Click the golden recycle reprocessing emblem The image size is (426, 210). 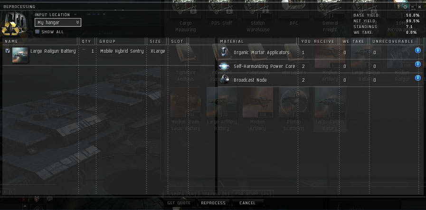[10, 29]
